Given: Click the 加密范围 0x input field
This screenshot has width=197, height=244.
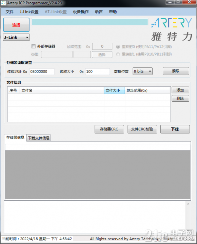Looking at the screenshot, I should tap(102, 46).
